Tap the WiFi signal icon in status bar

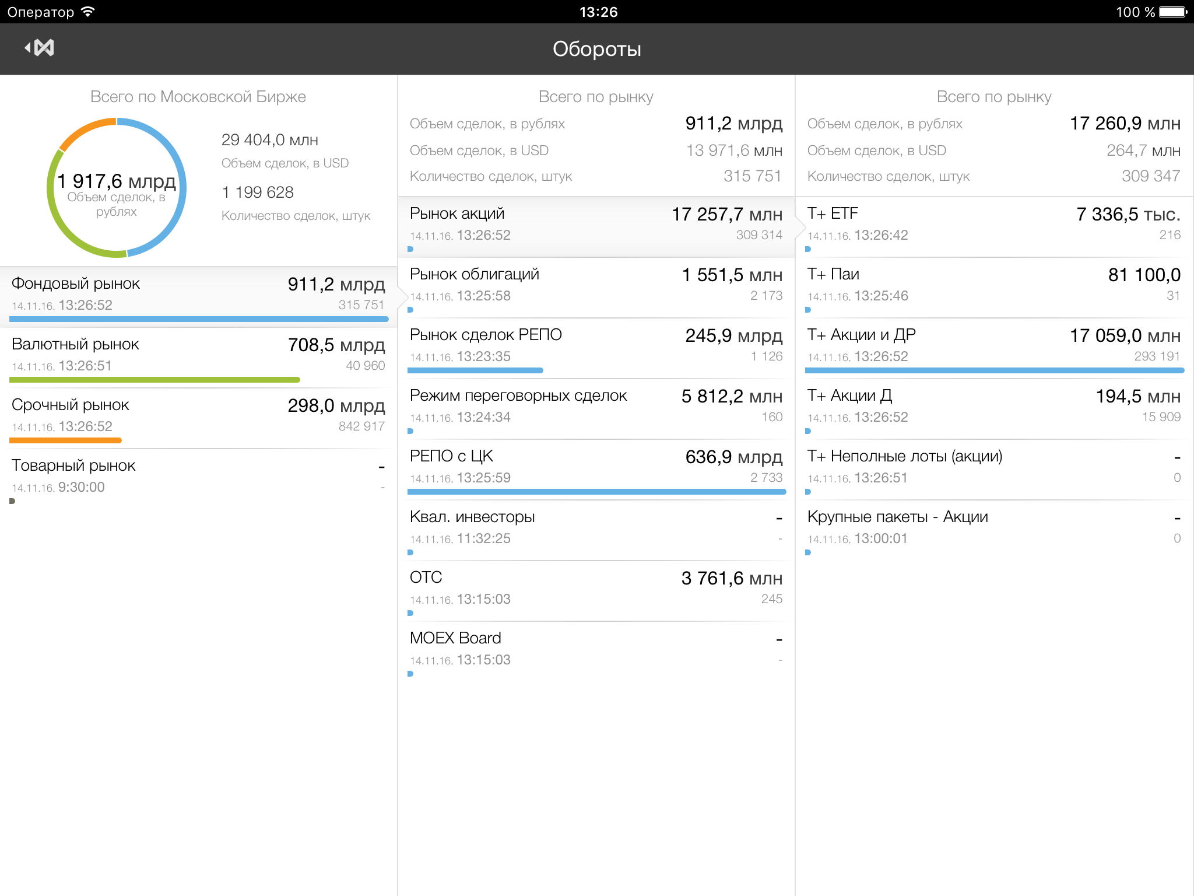(88, 12)
